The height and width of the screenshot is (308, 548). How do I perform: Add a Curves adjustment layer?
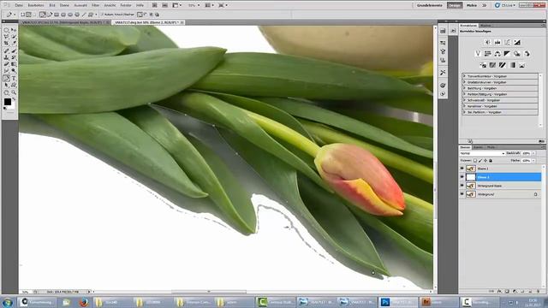pos(507,42)
